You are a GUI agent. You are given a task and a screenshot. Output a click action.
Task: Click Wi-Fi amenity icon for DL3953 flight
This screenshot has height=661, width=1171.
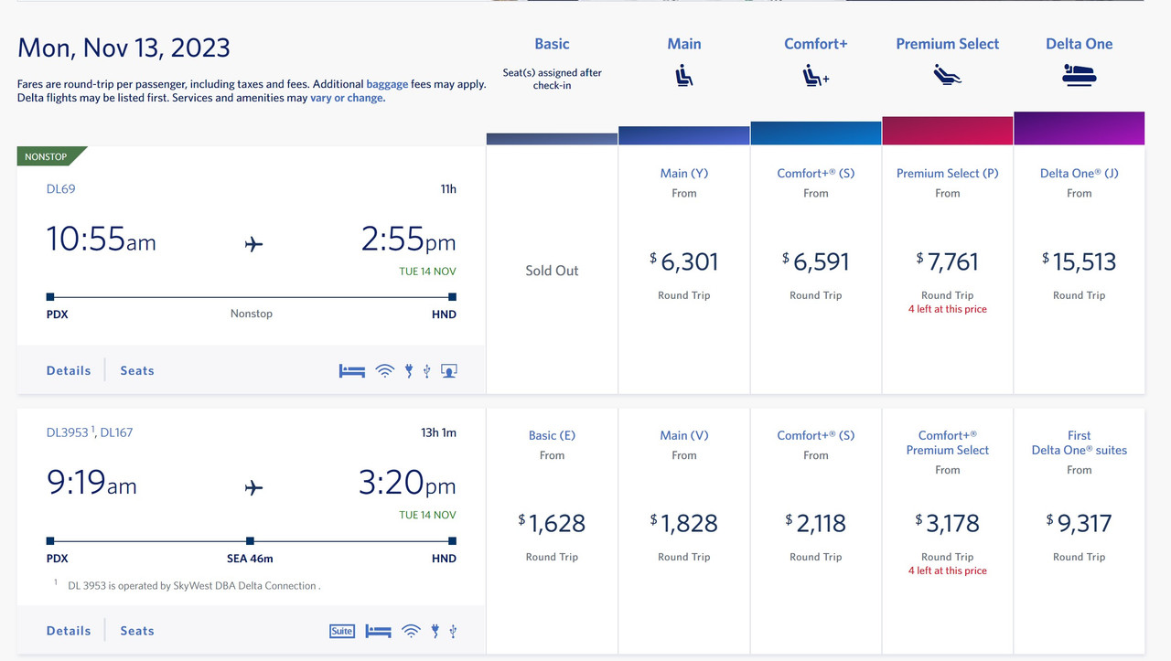coord(411,631)
